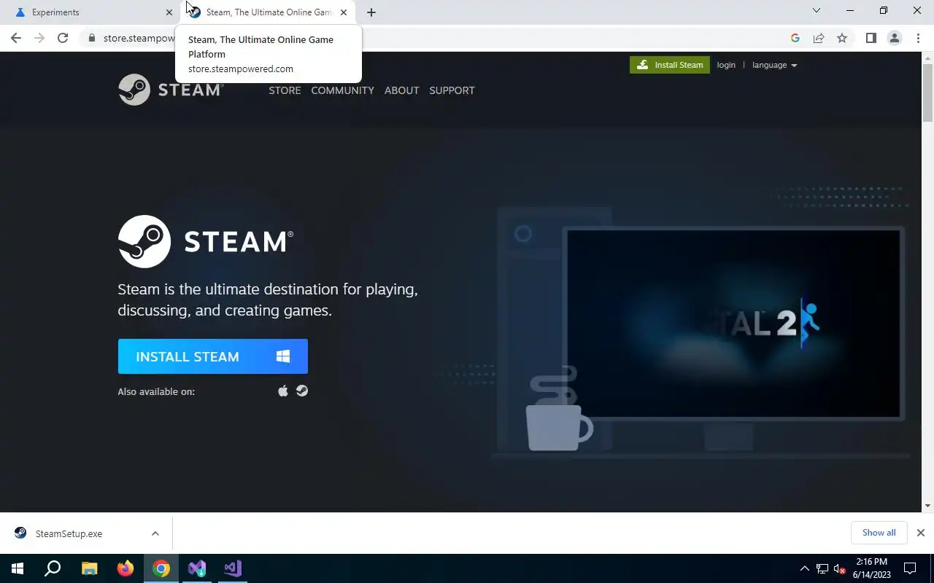The height and width of the screenshot is (583, 934).
Task: Open the SUPPORT page
Action: [x=452, y=90]
